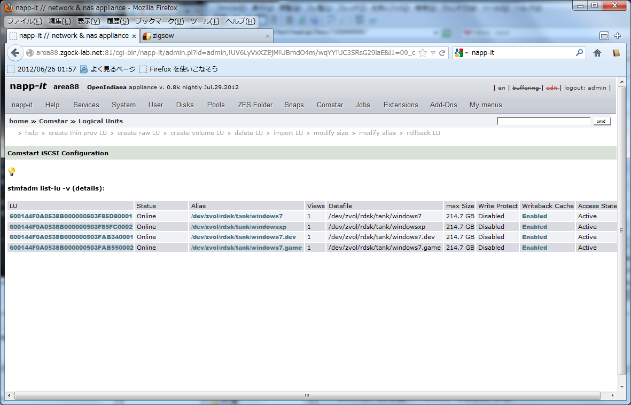Screen dimensions: 631x405
Task: Open the User menu
Action: (x=155, y=105)
